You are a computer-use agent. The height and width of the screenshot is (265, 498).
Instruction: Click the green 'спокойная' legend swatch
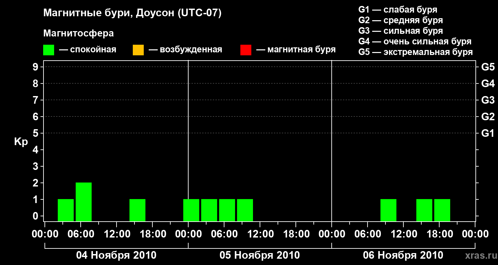tap(48, 50)
